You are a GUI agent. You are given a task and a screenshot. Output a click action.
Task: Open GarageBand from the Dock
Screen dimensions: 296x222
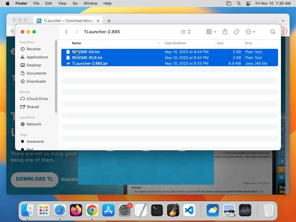173,210
